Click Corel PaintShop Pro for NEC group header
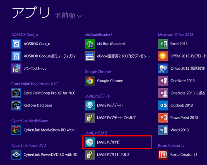The height and width of the screenshot is (165, 207). [x=34, y=84]
